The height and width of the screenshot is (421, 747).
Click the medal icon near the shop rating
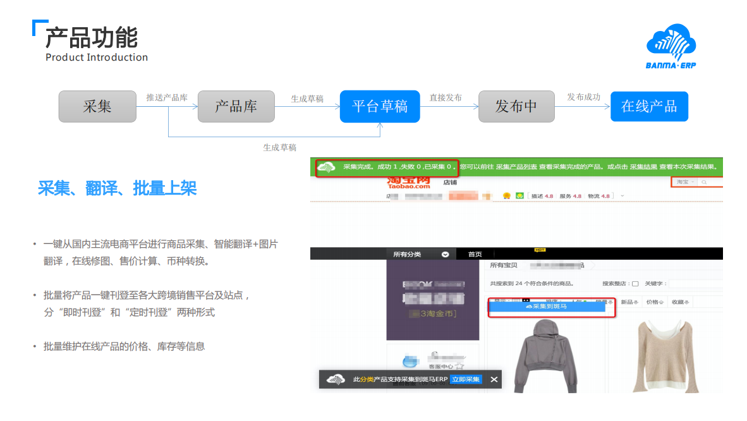pyautogui.click(x=507, y=194)
